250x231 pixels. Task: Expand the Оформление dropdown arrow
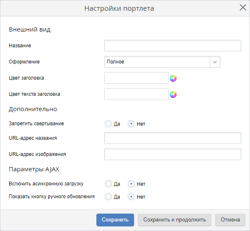coord(215,62)
